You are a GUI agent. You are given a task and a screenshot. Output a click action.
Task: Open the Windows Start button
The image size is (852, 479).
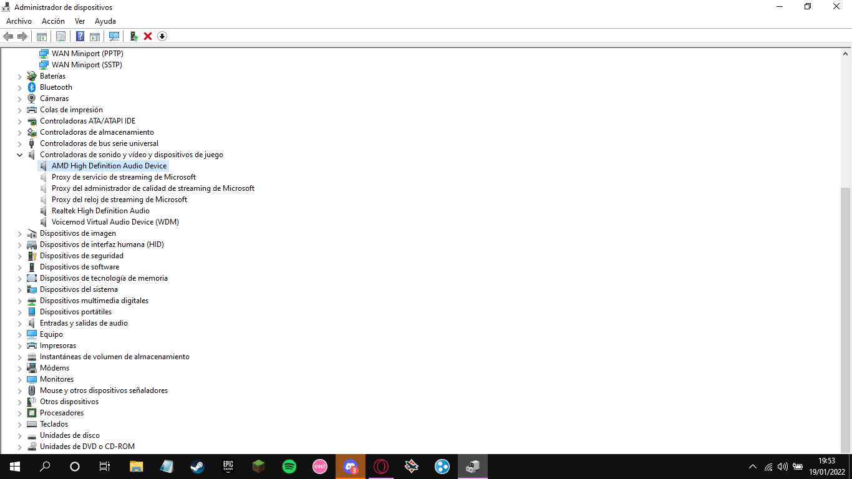coord(15,466)
